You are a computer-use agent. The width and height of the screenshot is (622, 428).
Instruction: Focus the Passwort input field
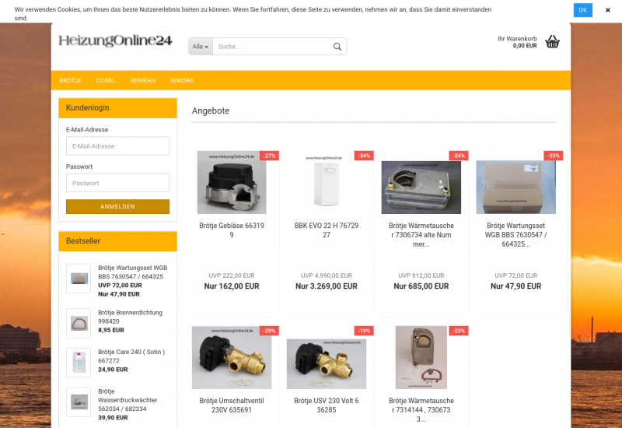pyautogui.click(x=118, y=183)
